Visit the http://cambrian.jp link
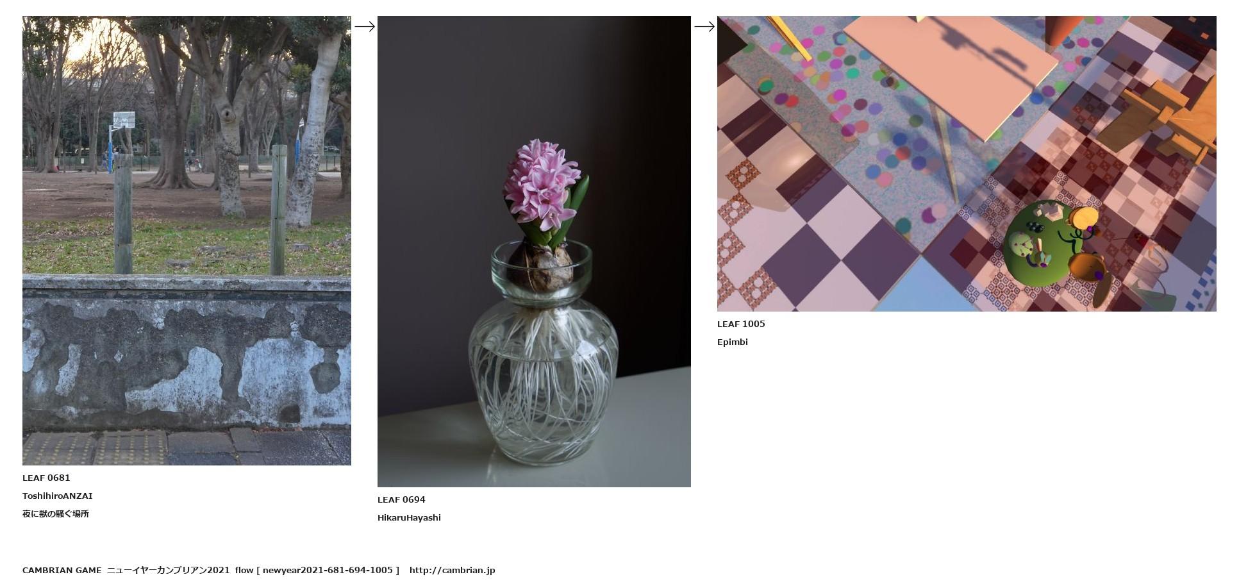 (x=453, y=570)
